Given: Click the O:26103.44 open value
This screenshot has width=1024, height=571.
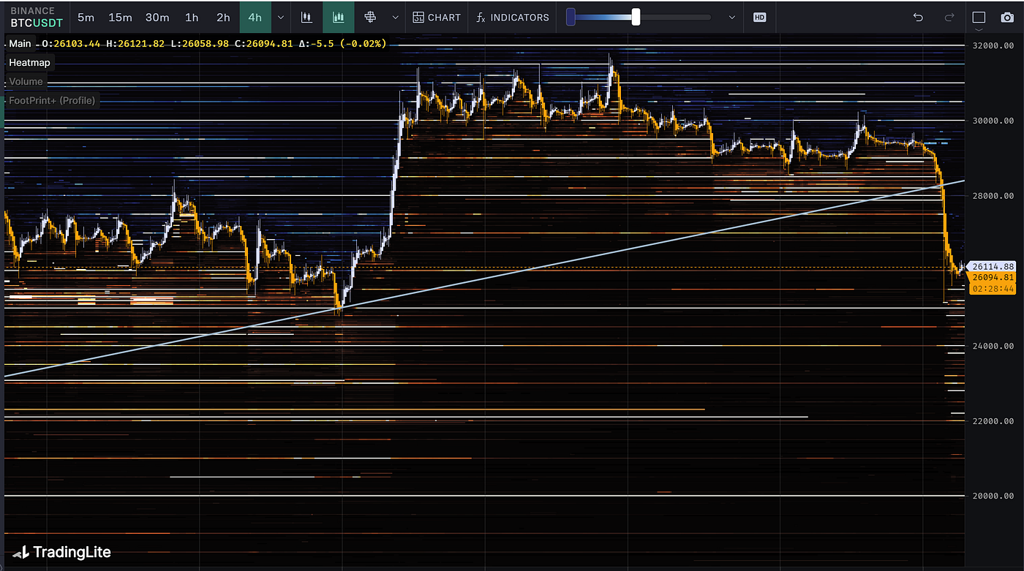Looking at the screenshot, I should click(71, 44).
